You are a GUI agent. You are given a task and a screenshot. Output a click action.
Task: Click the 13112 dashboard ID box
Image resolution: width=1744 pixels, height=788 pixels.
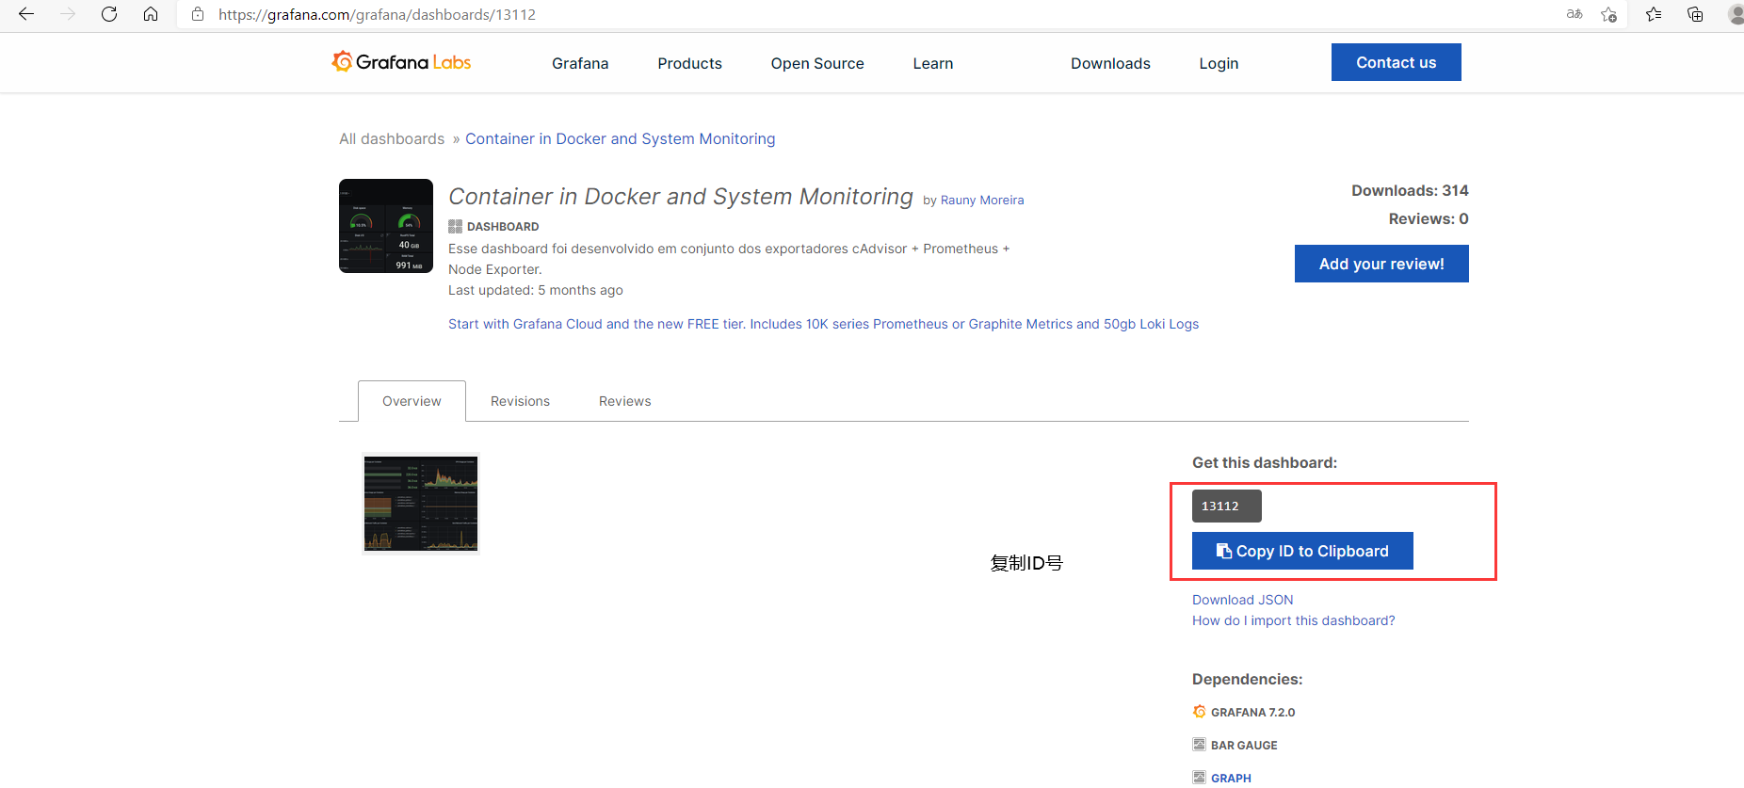click(1226, 506)
